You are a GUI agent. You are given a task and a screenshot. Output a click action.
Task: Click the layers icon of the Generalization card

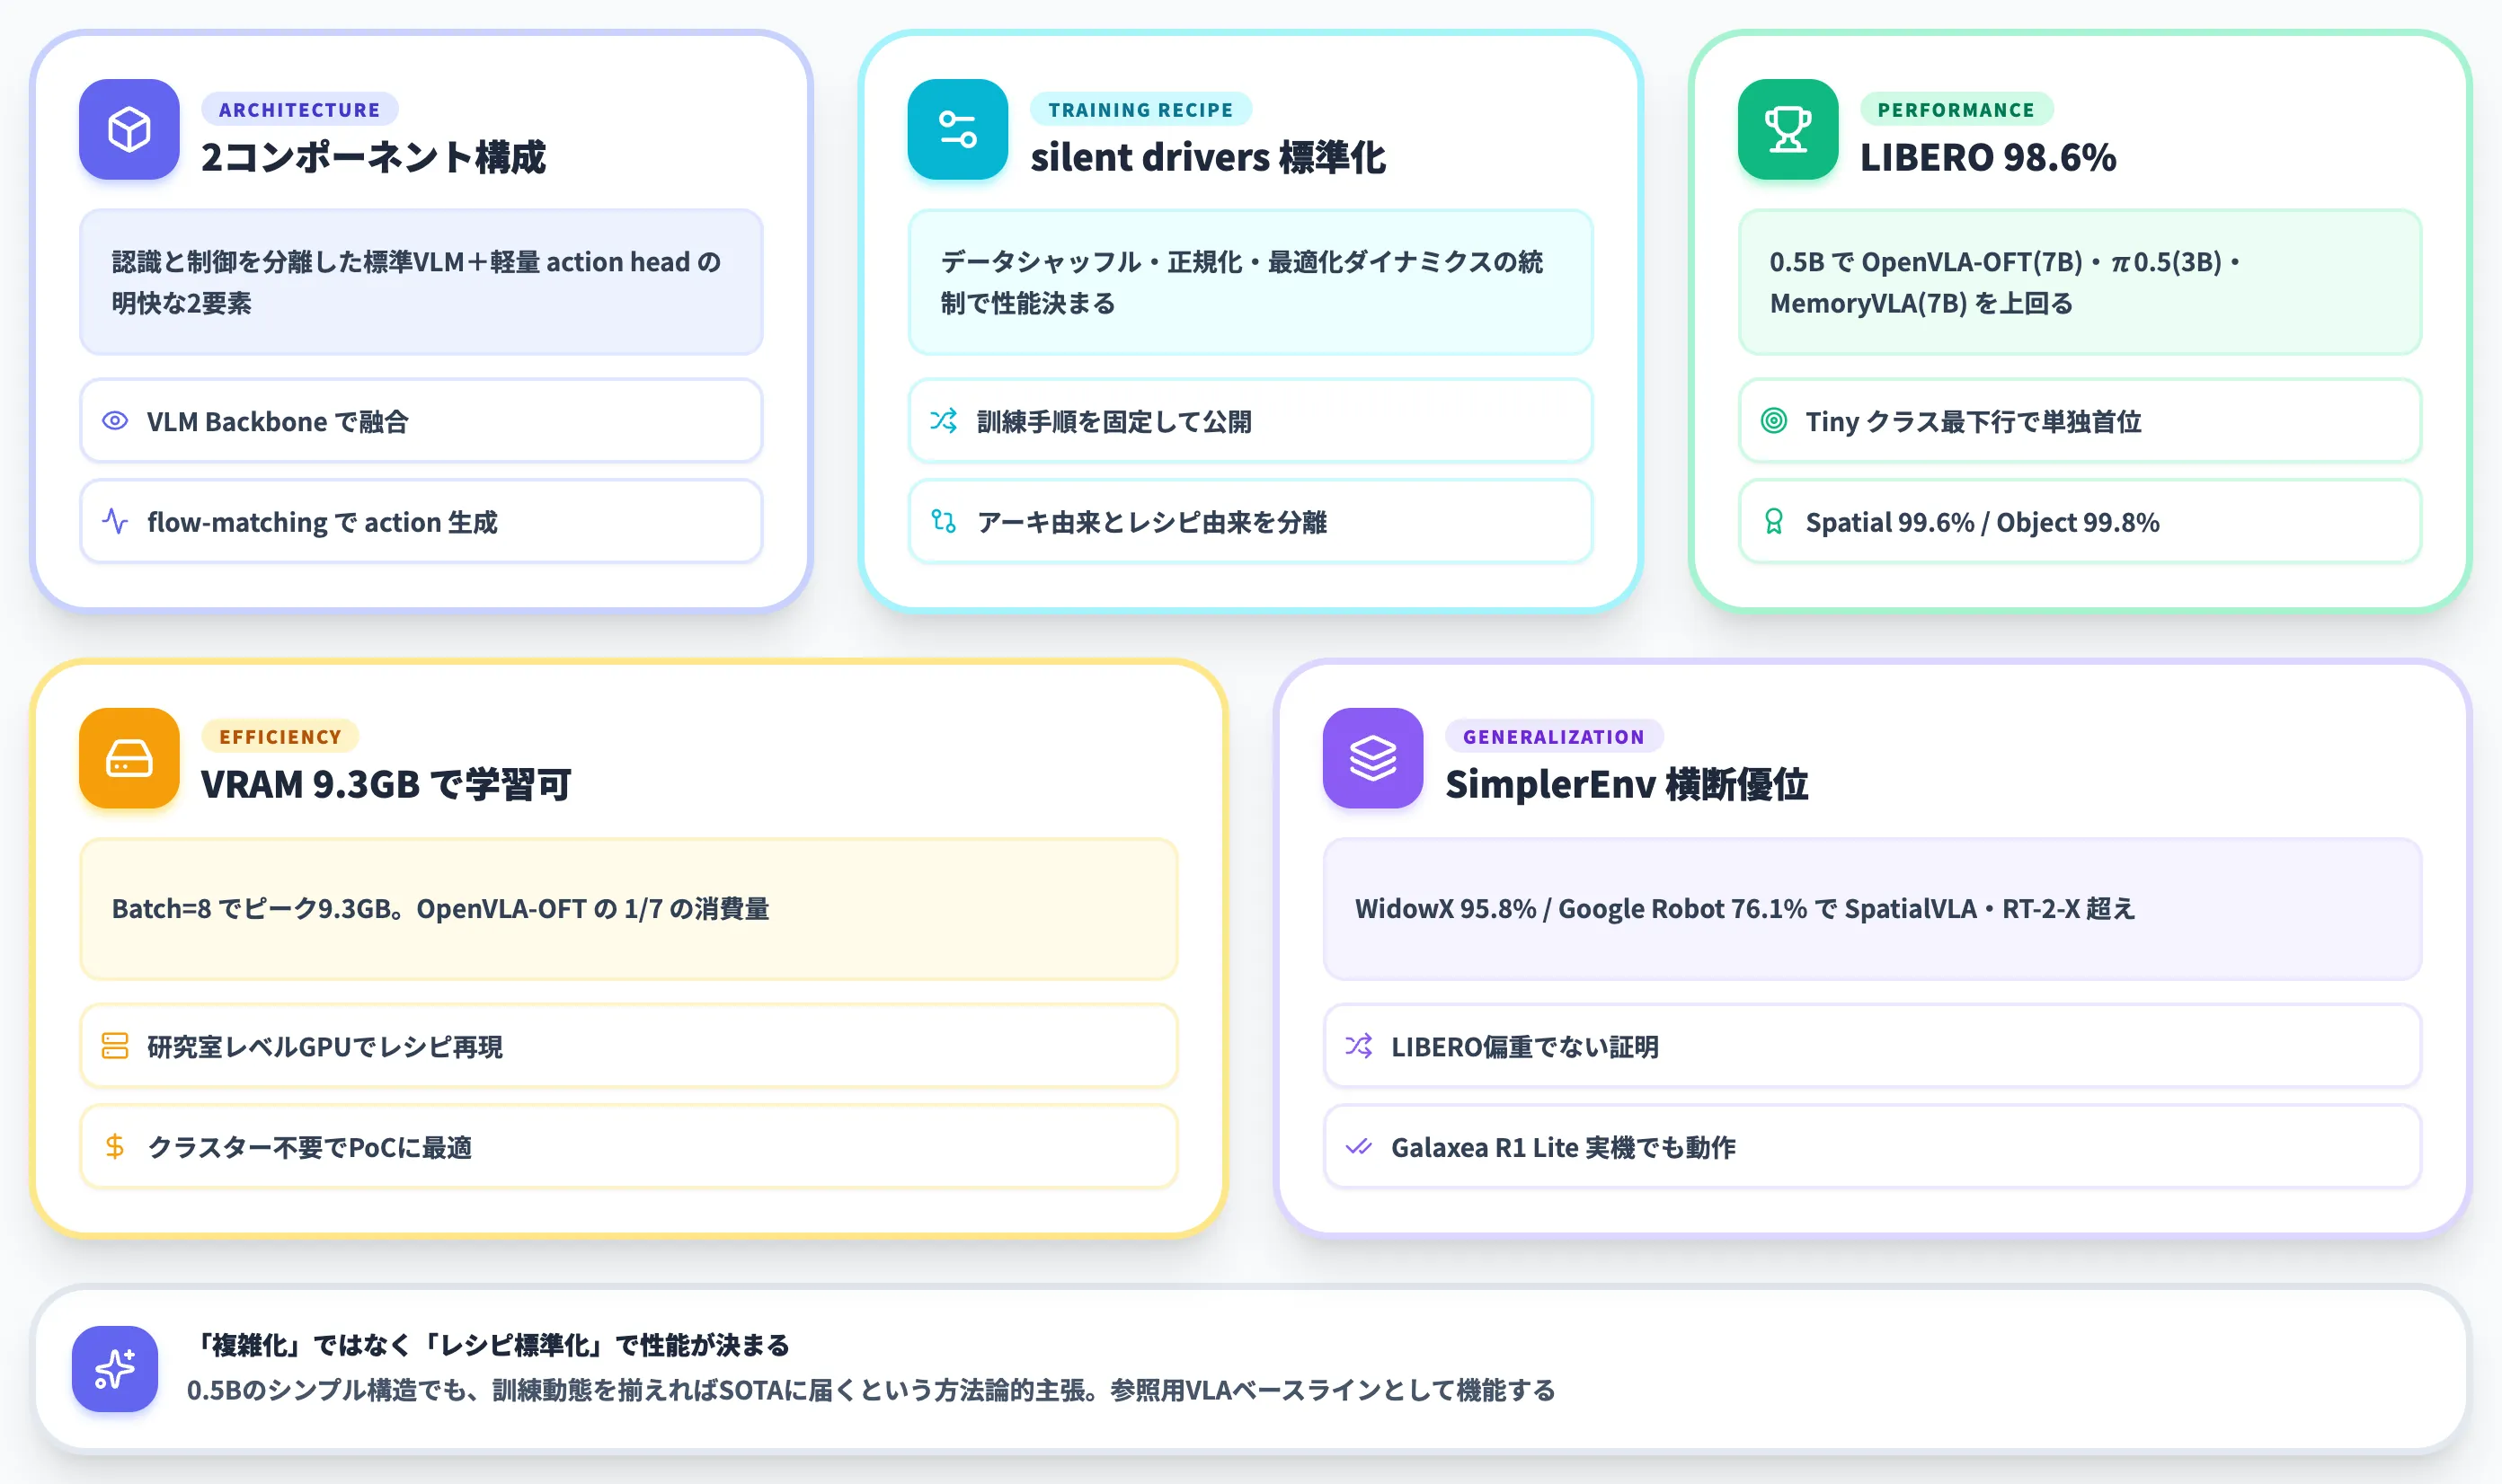tap(1372, 758)
